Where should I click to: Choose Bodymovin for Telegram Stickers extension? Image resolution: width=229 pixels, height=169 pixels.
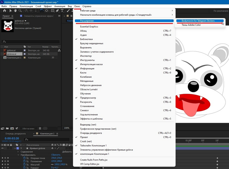coord(200,21)
